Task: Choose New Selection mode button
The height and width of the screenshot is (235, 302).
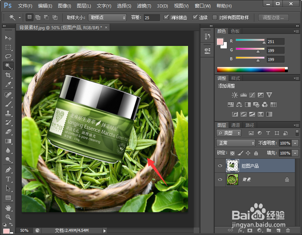Action: pyautogui.click(x=30, y=17)
